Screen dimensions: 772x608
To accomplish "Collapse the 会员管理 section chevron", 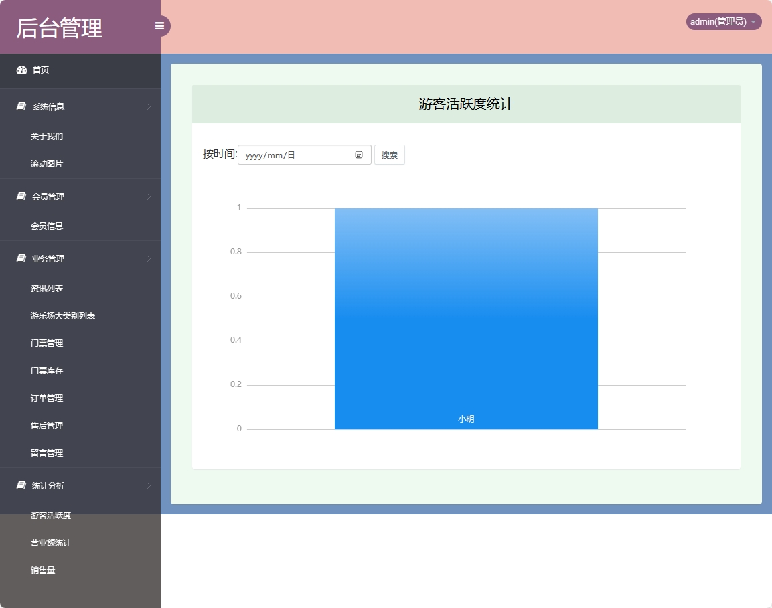I will [149, 196].
